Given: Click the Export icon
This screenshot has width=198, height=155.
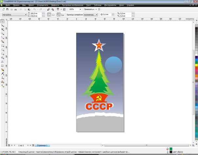Looking at the screenshot, I should (x=52, y=10).
